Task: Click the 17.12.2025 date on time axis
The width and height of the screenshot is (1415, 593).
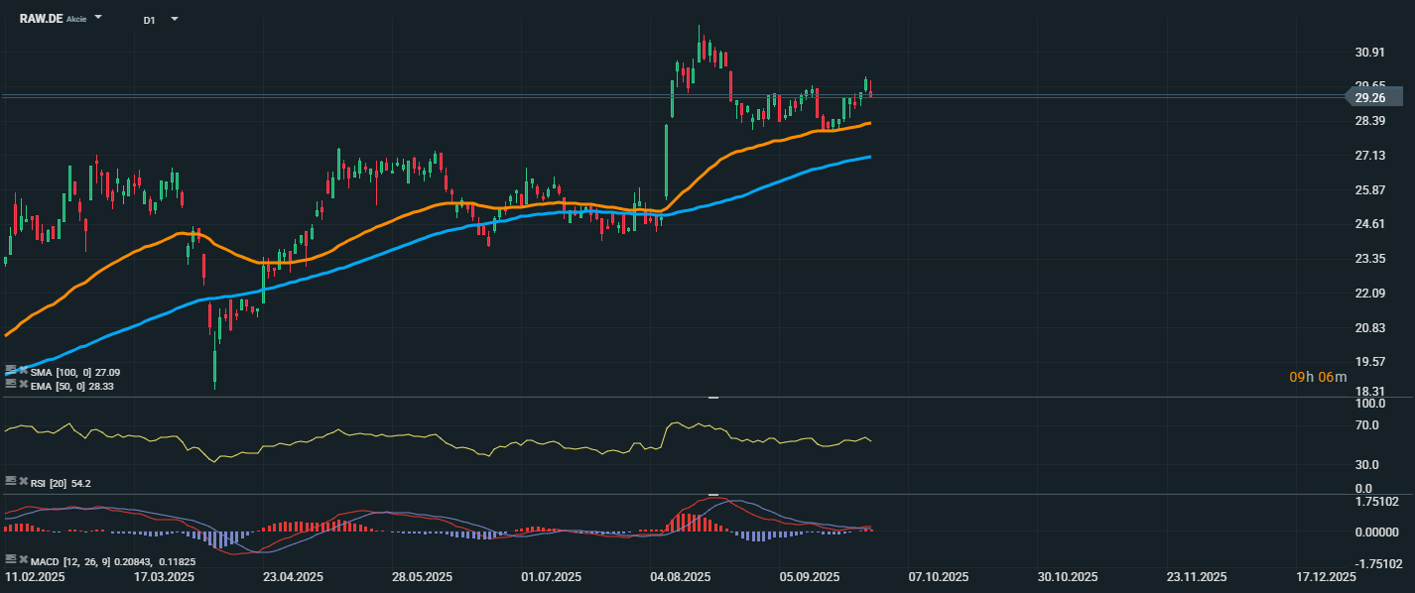Action: coord(1326,577)
